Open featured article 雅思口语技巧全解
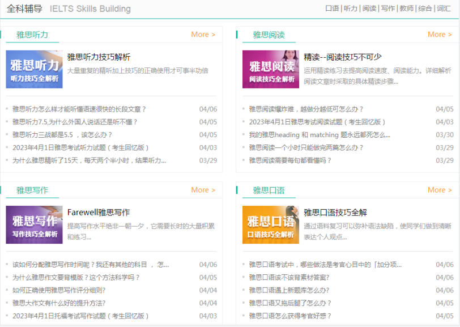Viewport: 460px width, 327px height. coord(335,212)
